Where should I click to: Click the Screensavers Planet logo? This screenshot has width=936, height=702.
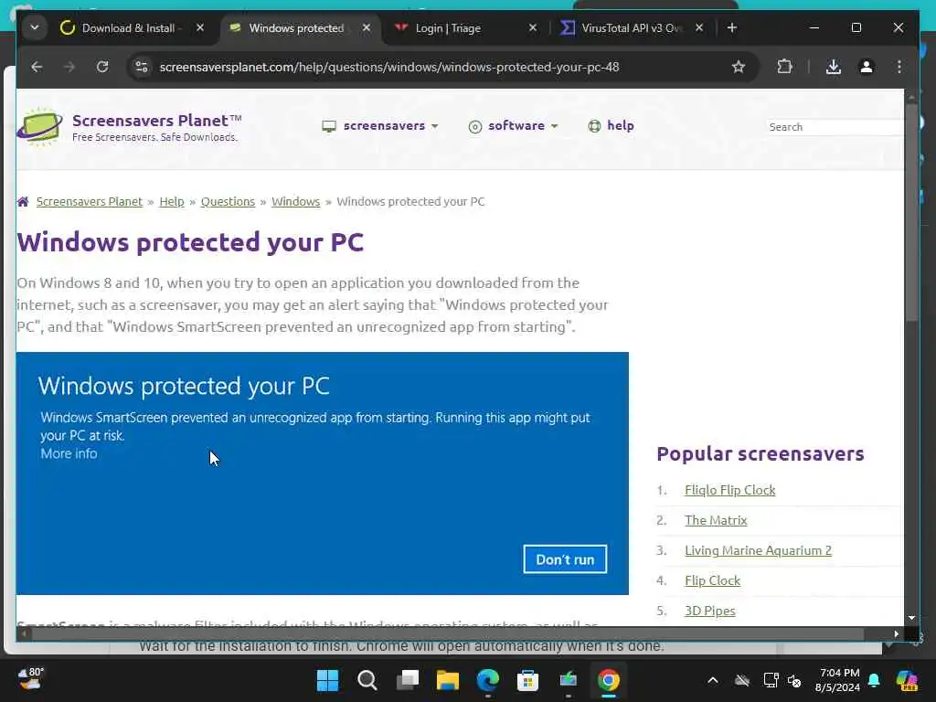(x=129, y=126)
